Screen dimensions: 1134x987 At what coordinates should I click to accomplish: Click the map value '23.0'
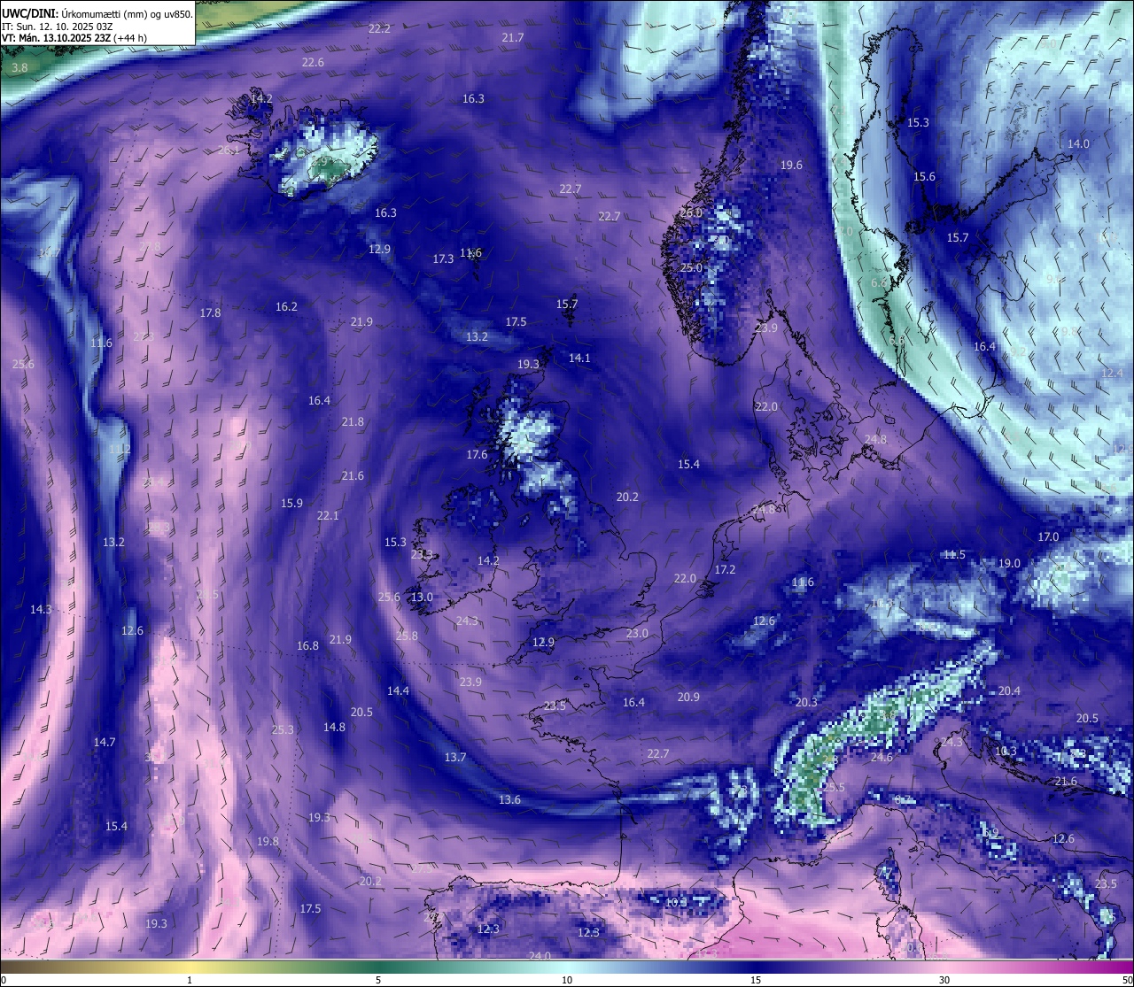637,633
